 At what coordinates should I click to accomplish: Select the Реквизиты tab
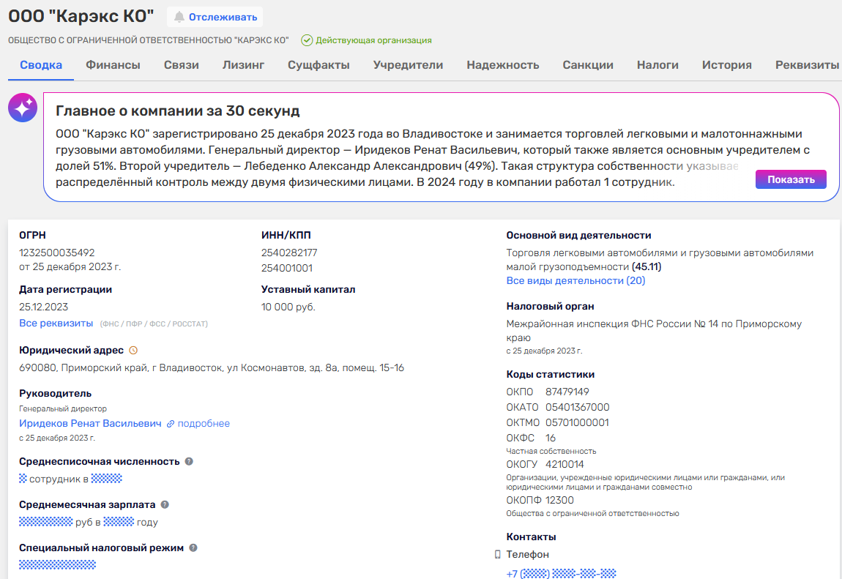tap(807, 65)
